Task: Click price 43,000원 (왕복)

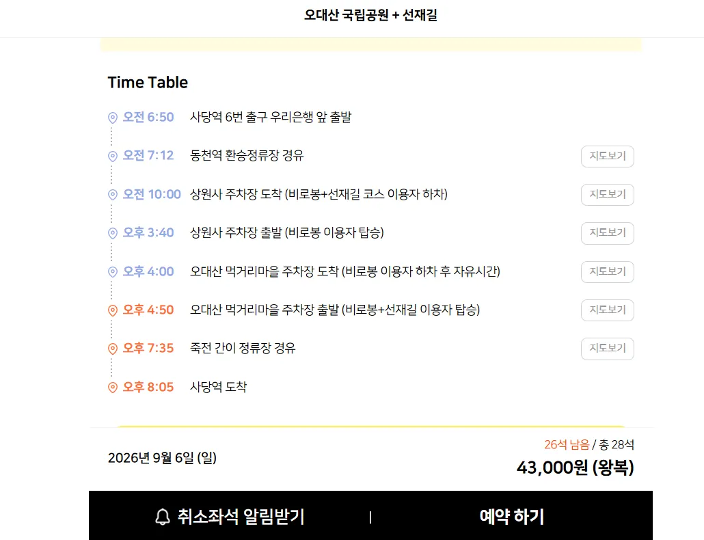Action: point(575,468)
